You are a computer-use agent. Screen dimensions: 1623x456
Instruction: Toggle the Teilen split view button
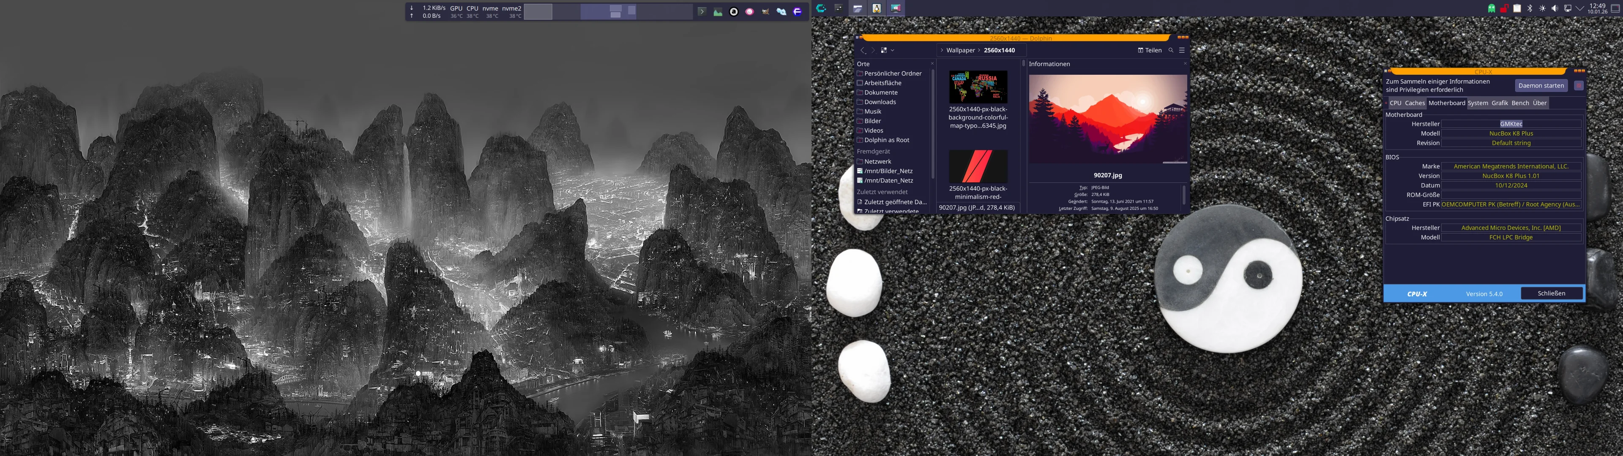point(1149,50)
